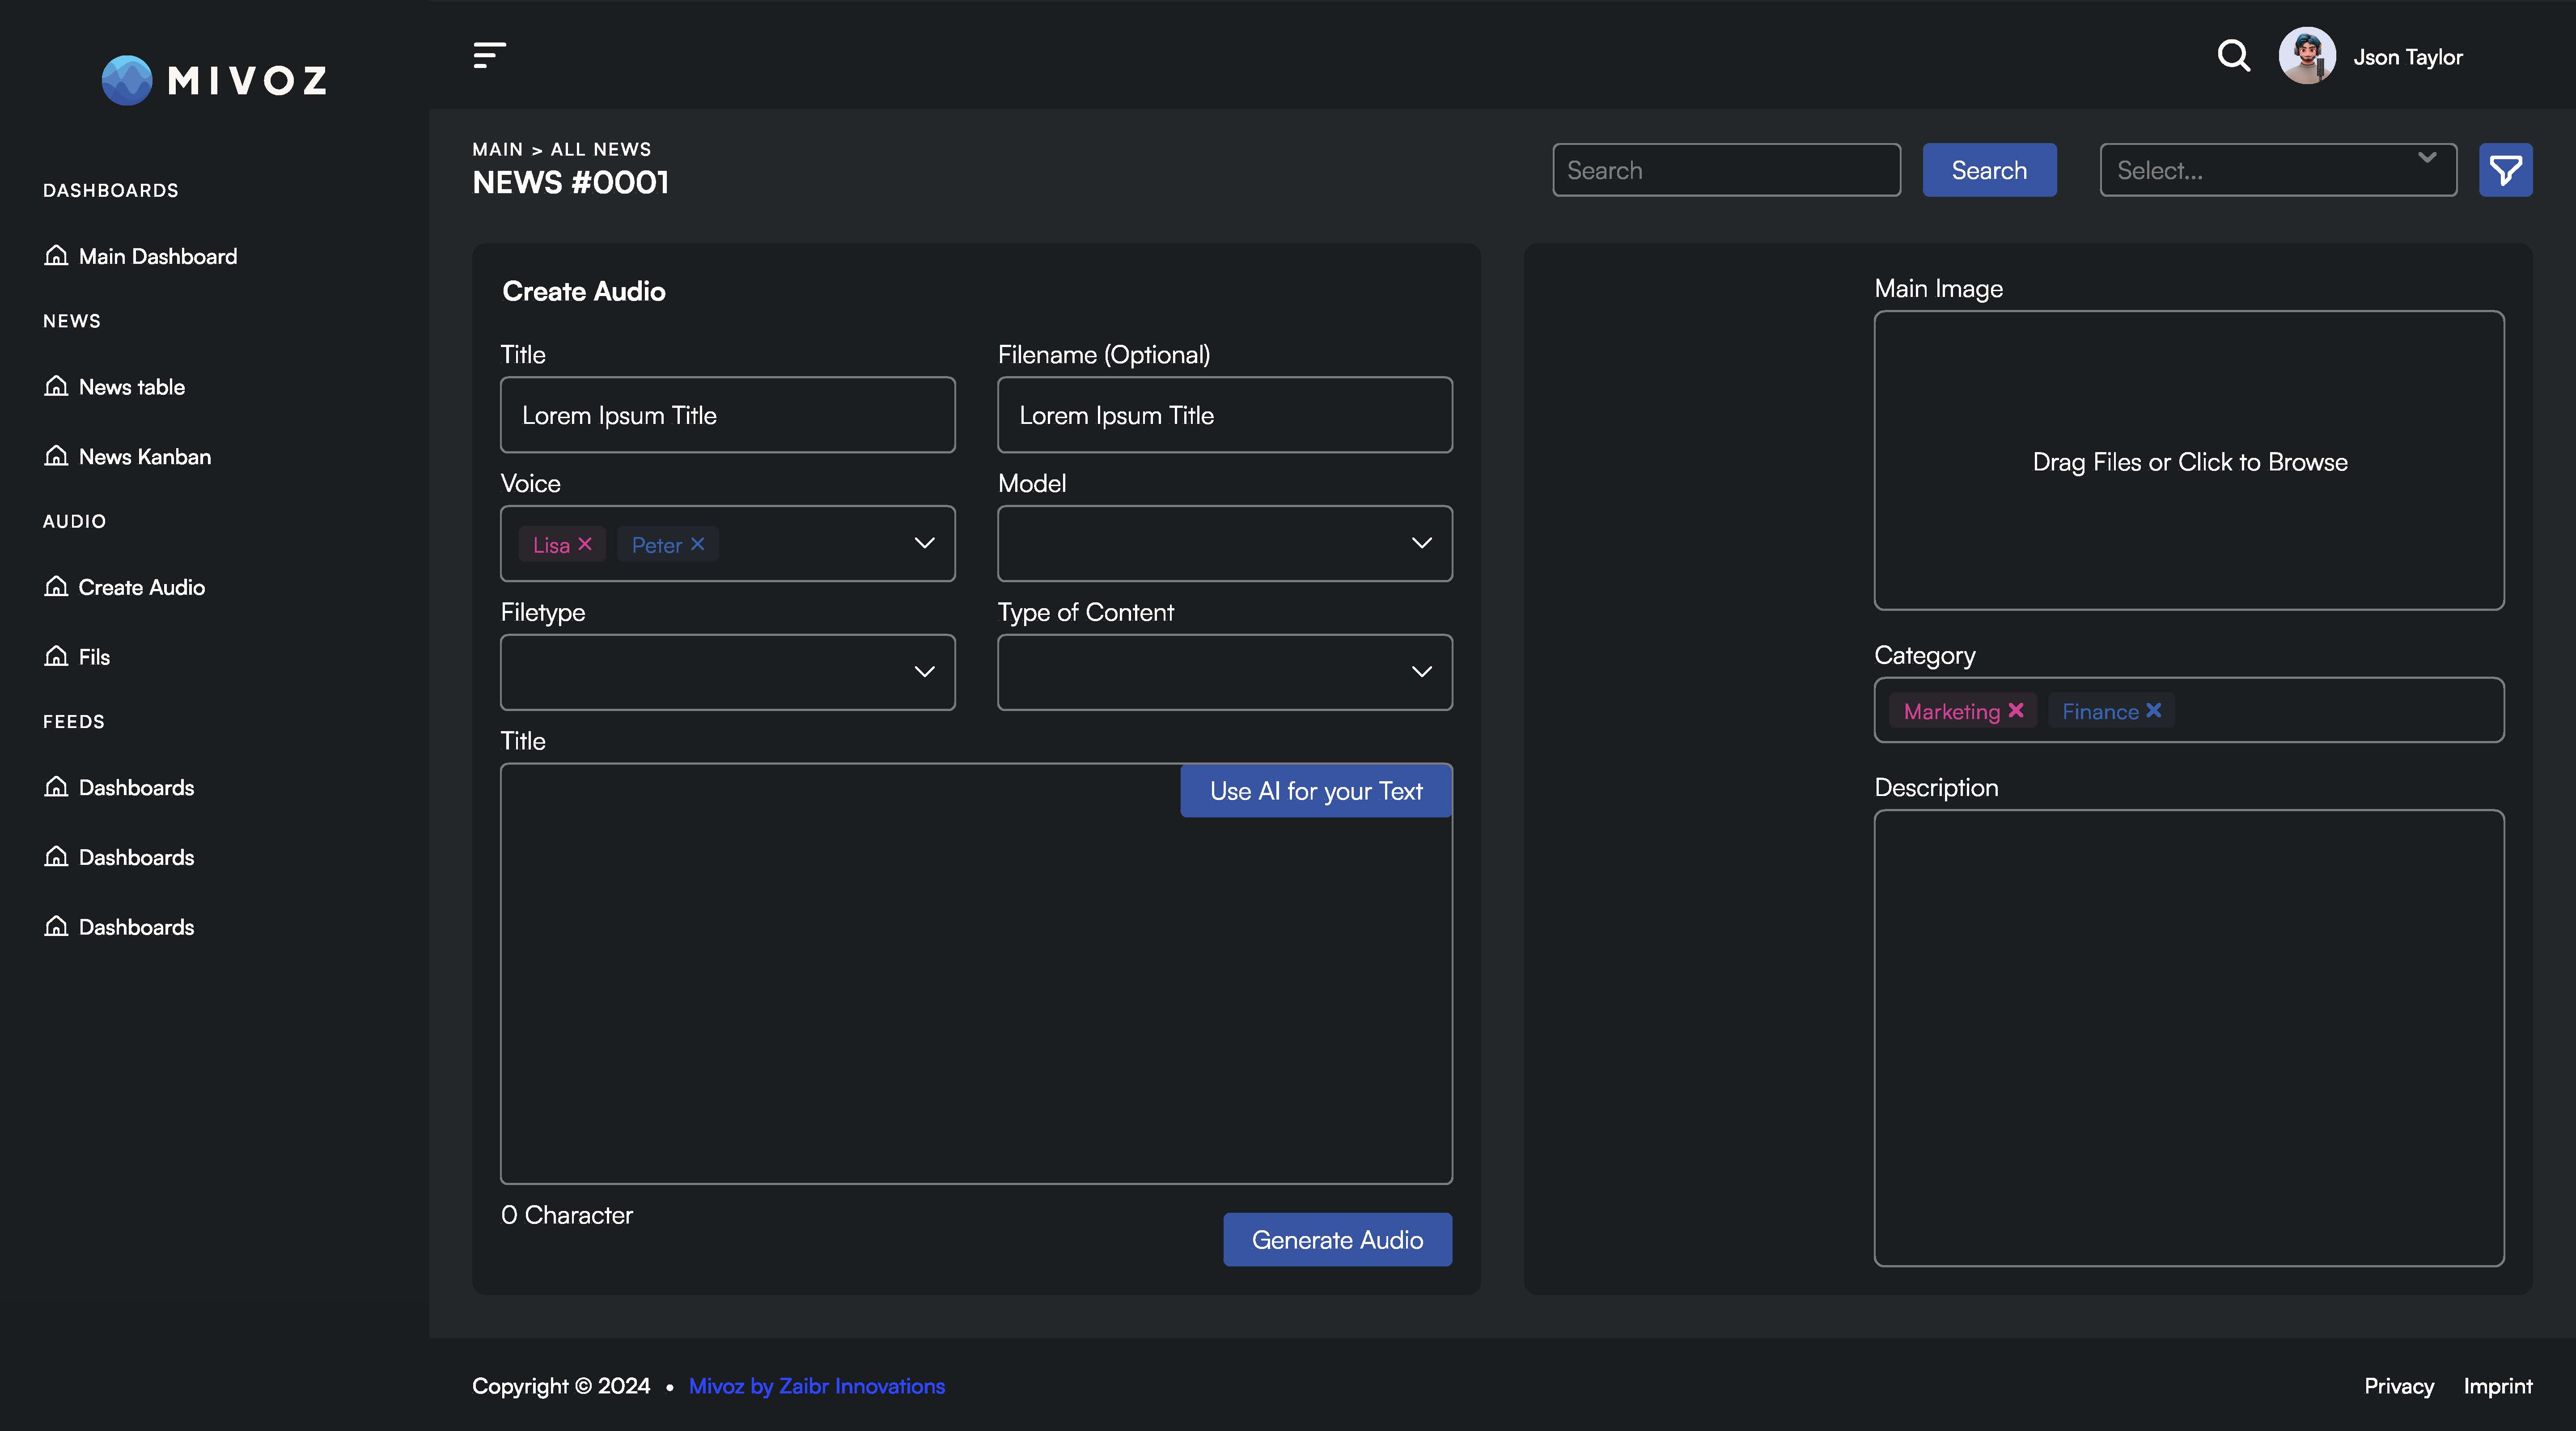The width and height of the screenshot is (2576, 1431).
Task: Click the home icon beside Fils
Action: [x=56, y=656]
